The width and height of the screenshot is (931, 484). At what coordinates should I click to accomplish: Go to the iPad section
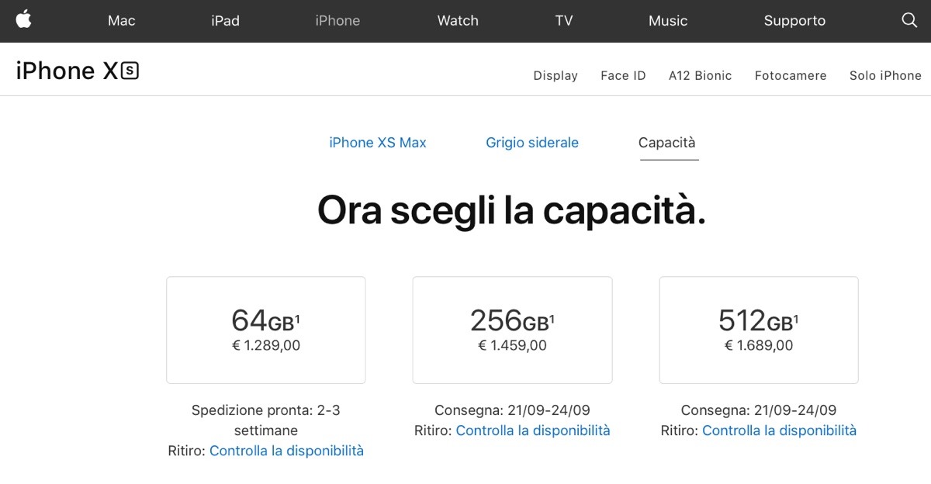click(x=225, y=21)
